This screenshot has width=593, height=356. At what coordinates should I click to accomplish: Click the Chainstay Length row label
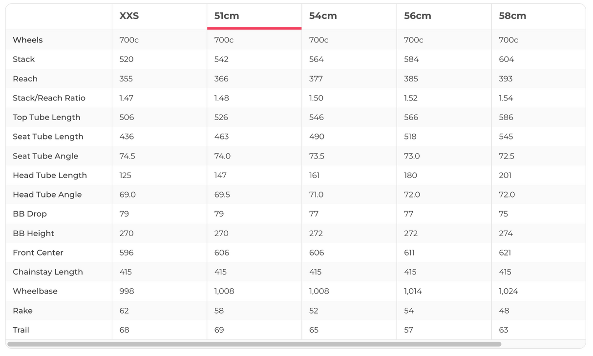click(x=48, y=272)
